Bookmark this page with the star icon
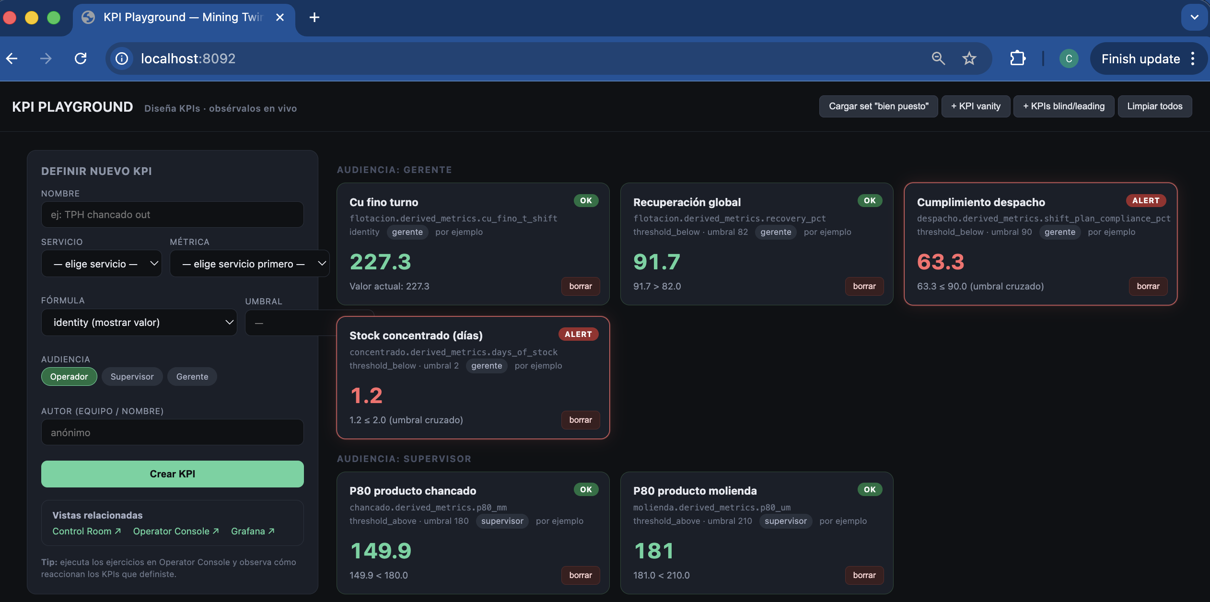 [x=969, y=58]
